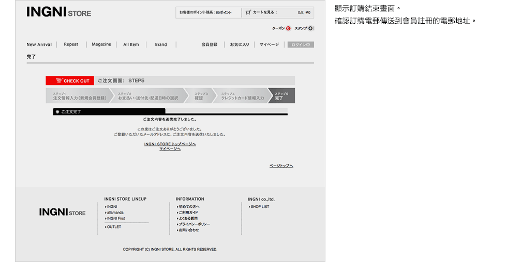Image resolution: width=507 pixels, height=262 pixels.
Task: Open the Repeat menu item
Action: [x=71, y=44]
